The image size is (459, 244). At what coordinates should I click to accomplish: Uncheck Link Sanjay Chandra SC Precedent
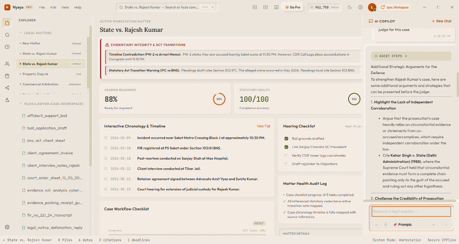(x=286, y=147)
